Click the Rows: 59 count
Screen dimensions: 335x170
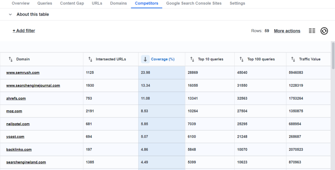pyautogui.click(x=260, y=31)
